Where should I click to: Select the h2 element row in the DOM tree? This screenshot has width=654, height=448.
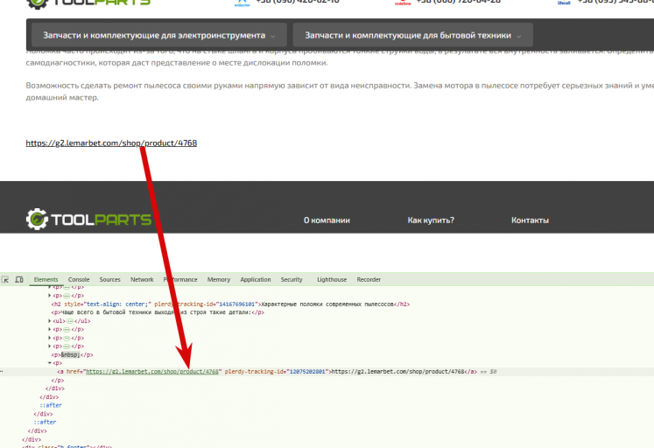coord(230,304)
